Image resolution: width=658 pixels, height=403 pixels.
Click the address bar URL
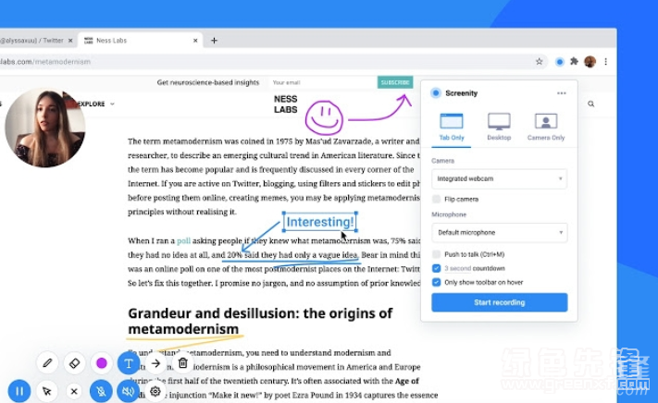pyautogui.click(x=45, y=62)
